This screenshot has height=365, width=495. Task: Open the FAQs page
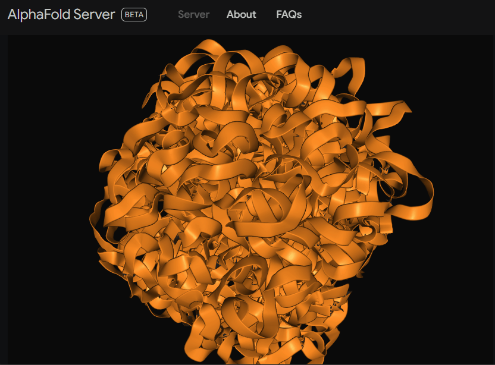pyautogui.click(x=289, y=14)
